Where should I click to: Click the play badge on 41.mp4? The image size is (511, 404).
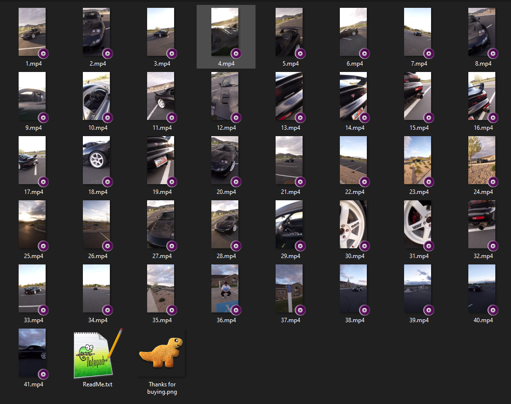click(43, 374)
